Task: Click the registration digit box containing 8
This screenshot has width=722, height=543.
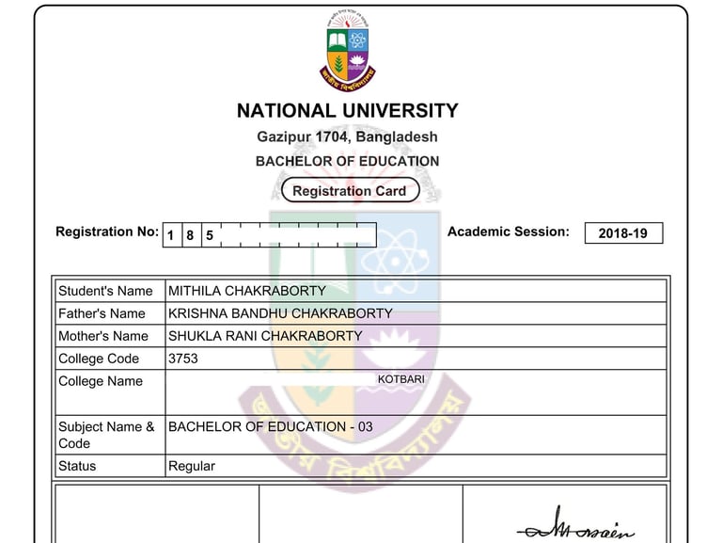Action: [x=192, y=235]
